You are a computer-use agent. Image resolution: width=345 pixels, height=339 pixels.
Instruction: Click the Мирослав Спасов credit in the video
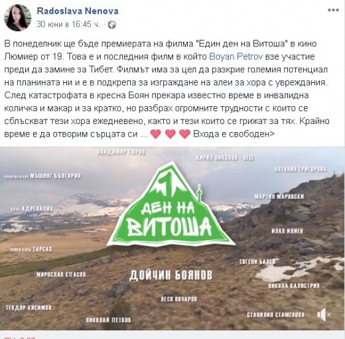coord(61,275)
